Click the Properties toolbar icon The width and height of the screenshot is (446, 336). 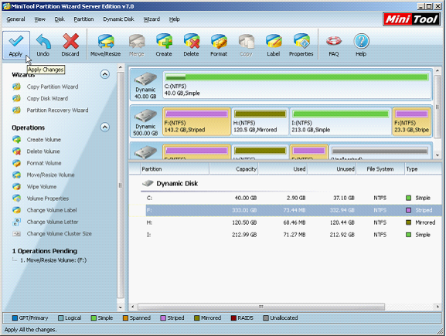pyautogui.click(x=301, y=42)
